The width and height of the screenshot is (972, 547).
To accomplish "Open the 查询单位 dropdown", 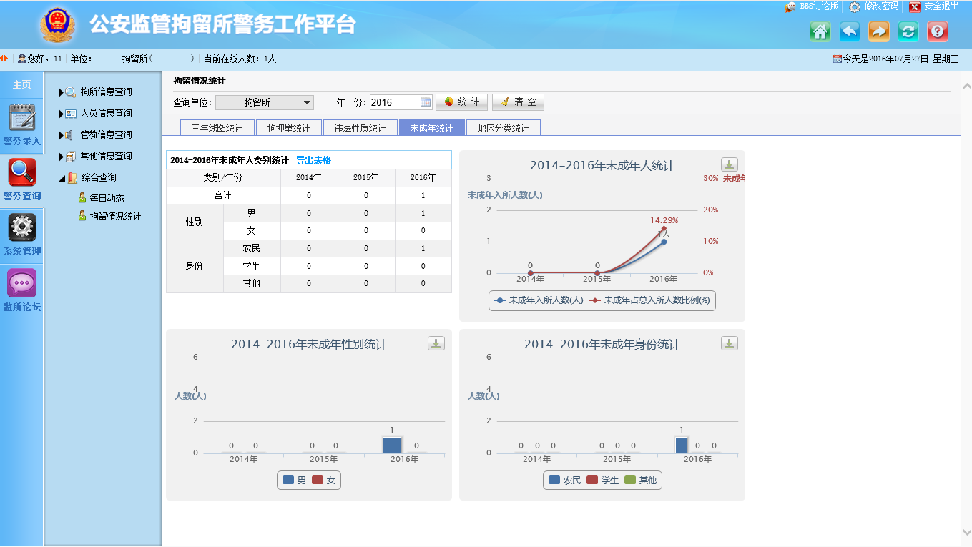I will (265, 102).
